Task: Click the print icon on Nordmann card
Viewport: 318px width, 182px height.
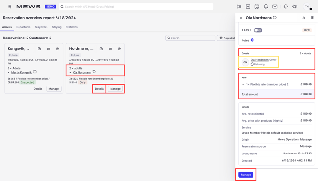Action: click(x=119, y=49)
